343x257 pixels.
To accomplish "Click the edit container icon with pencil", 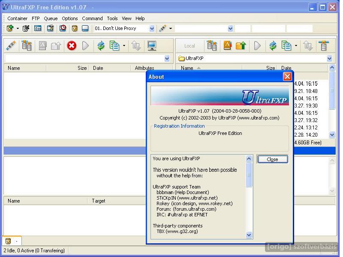I will [x=26, y=28].
